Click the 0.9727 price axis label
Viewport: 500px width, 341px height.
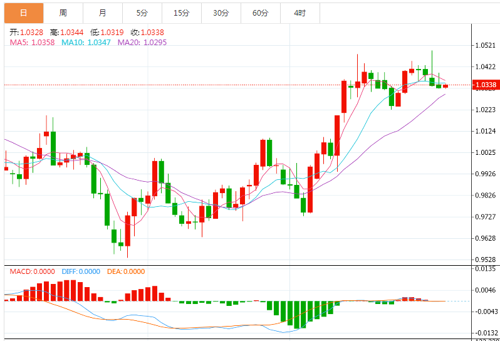click(x=486, y=217)
